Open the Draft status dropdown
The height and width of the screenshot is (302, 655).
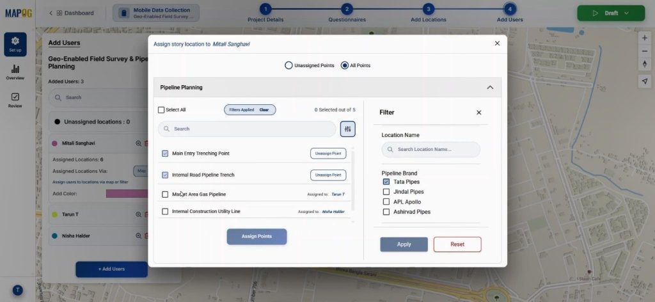[x=610, y=13]
